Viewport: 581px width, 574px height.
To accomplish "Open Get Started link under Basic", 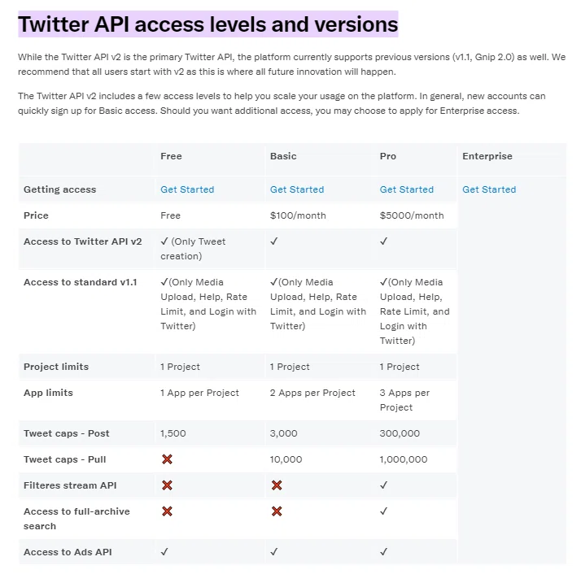I will tap(297, 189).
